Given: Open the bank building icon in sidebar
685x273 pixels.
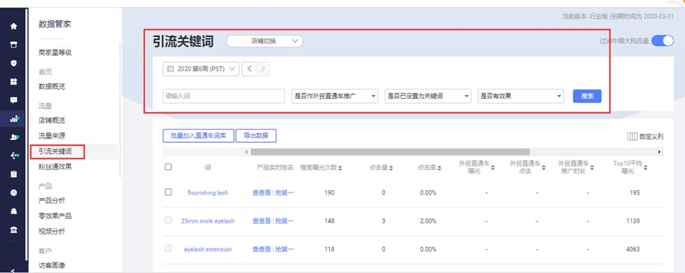Looking at the screenshot, I should coord(13,229).
